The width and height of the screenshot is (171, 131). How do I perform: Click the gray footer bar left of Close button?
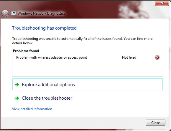[73, 123]
